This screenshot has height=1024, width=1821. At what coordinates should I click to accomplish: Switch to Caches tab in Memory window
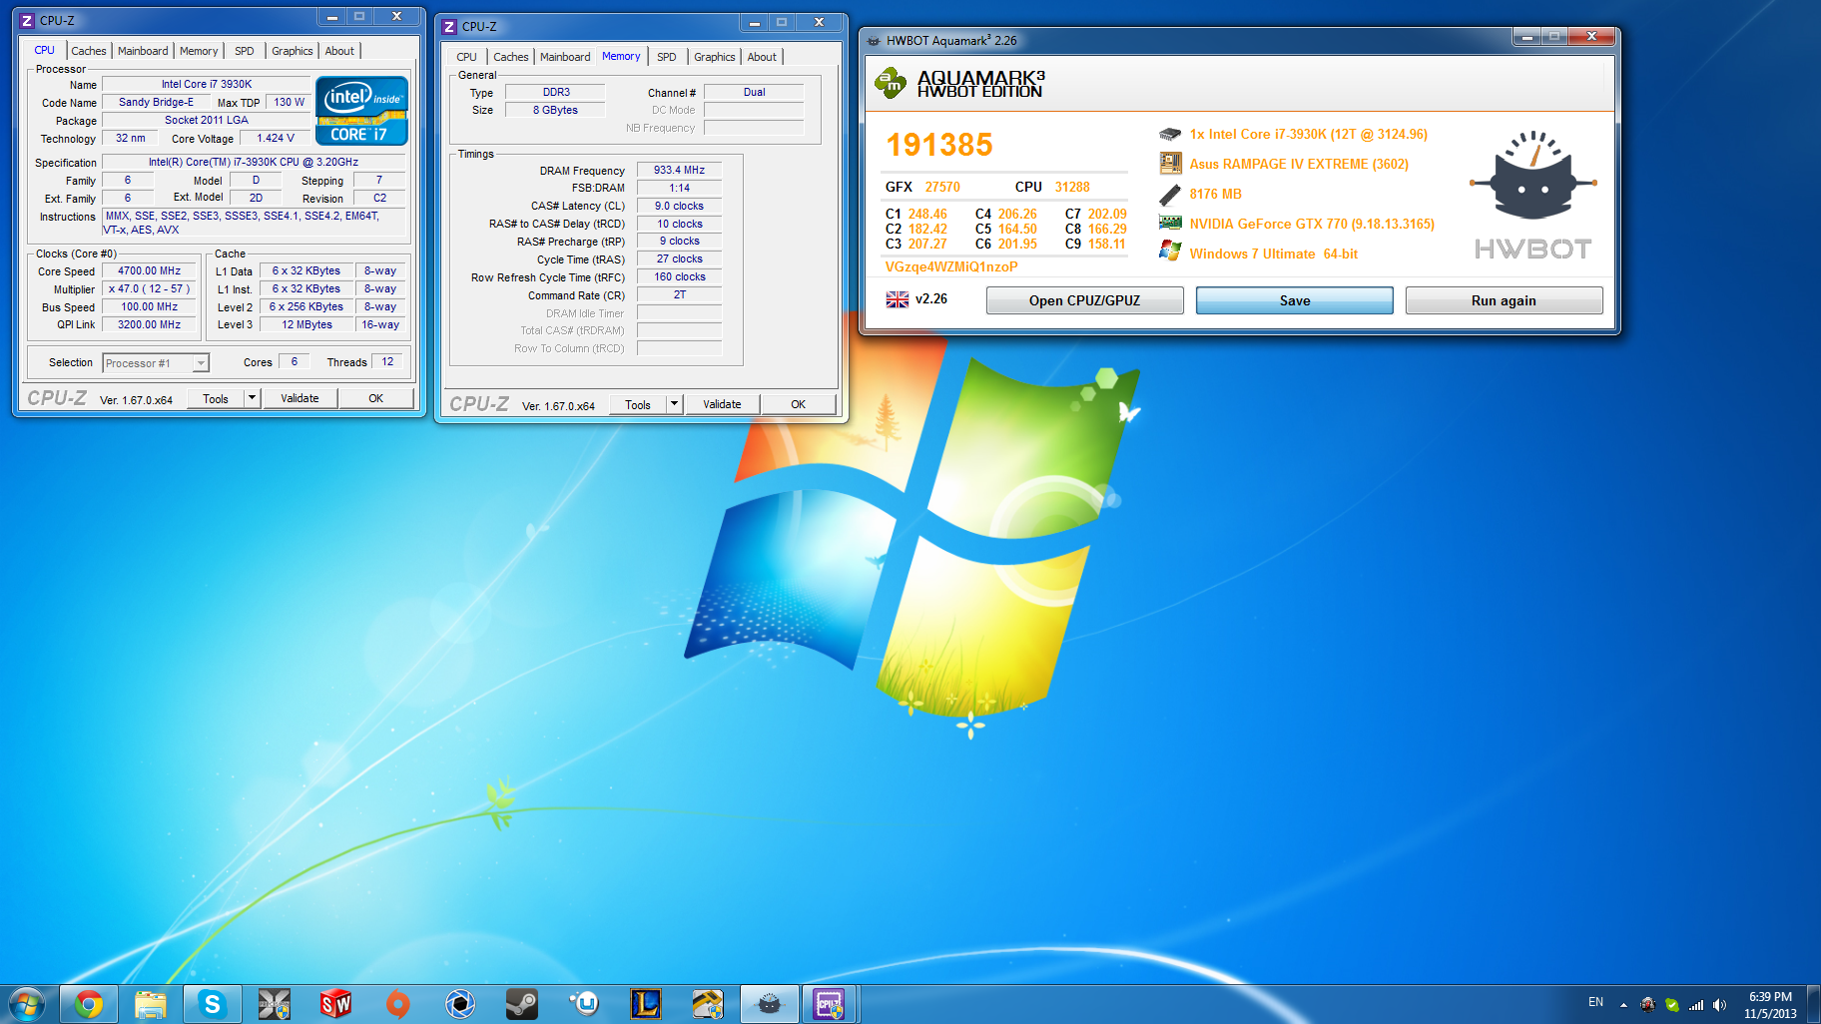511,57
